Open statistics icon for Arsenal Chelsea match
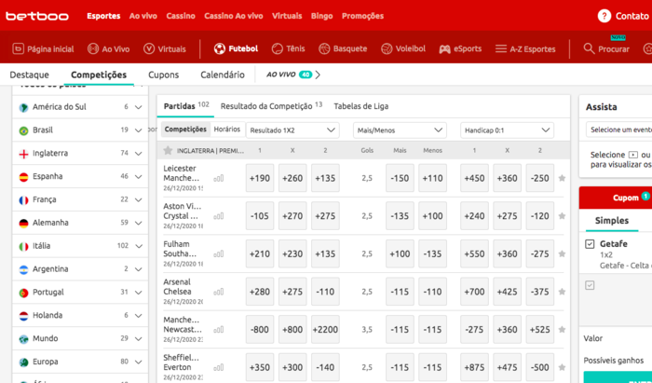The height and width of the screenshot is (383, 652). coord(219,292)
